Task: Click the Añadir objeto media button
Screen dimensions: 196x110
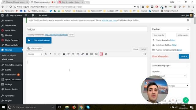Action: 35,49
